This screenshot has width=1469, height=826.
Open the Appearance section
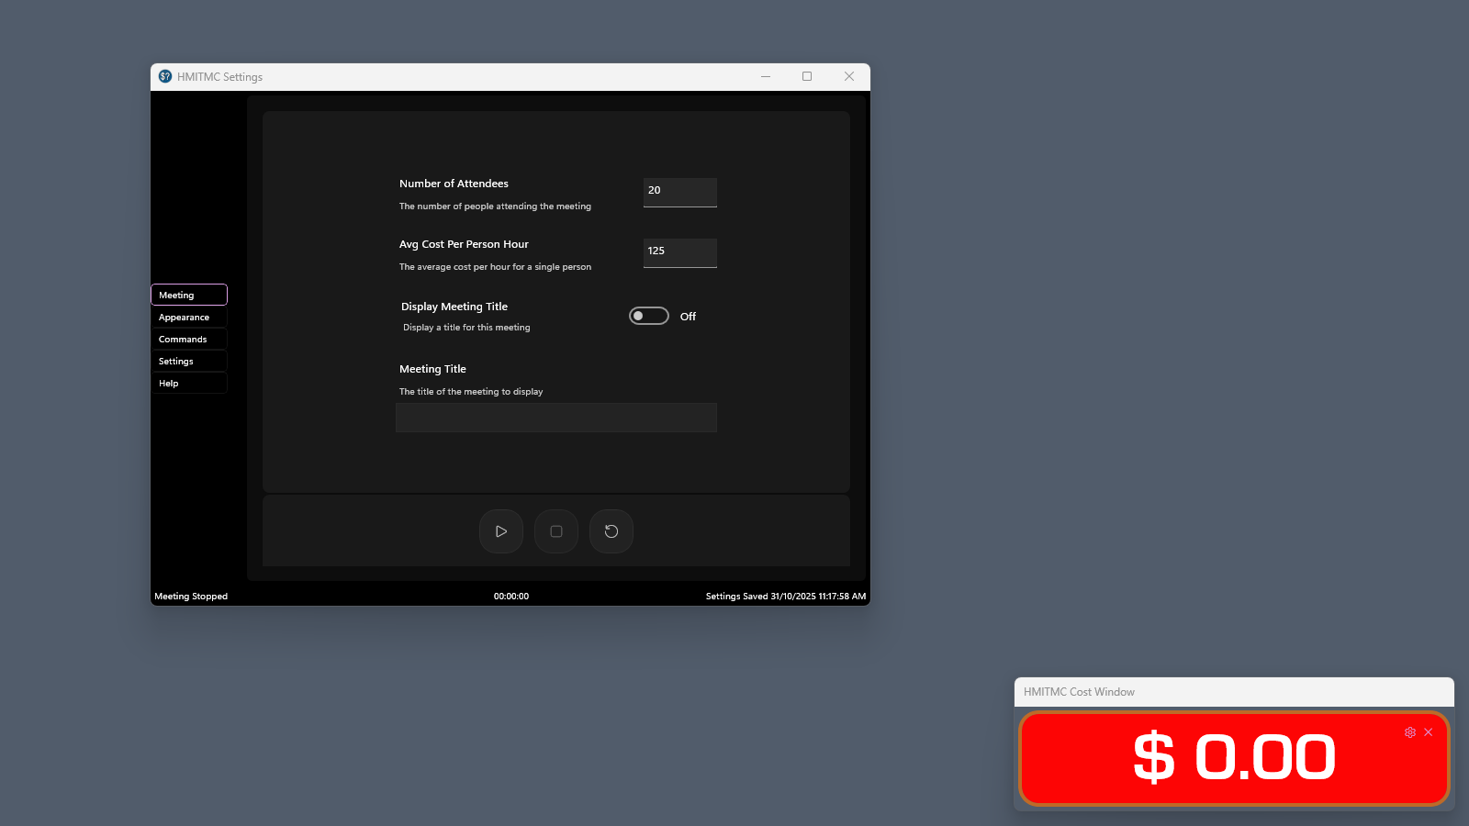(188, 317)
